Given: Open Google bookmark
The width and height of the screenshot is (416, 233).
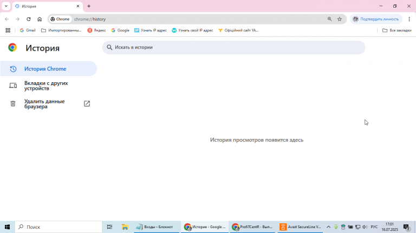Looking at the screenshot, I should [x=120, y=30].
